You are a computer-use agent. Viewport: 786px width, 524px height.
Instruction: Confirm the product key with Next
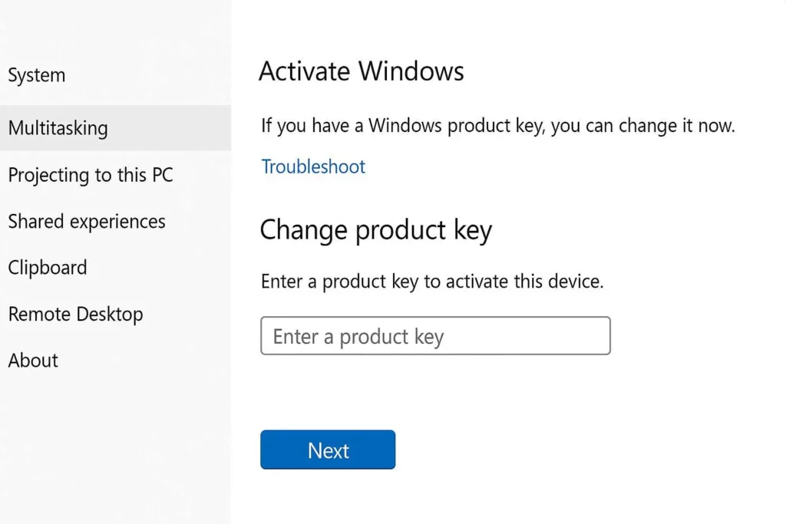click(328, 450)
